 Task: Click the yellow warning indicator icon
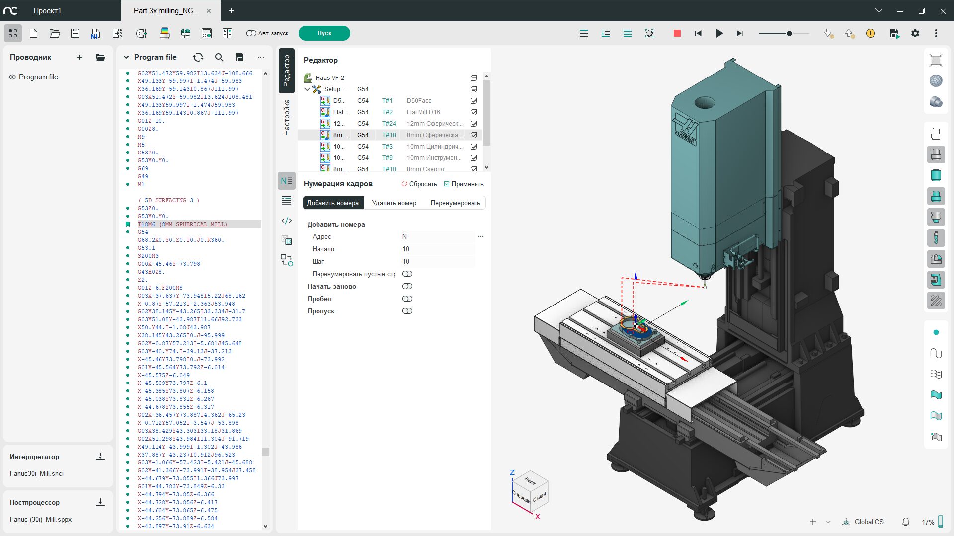(870, 33)
